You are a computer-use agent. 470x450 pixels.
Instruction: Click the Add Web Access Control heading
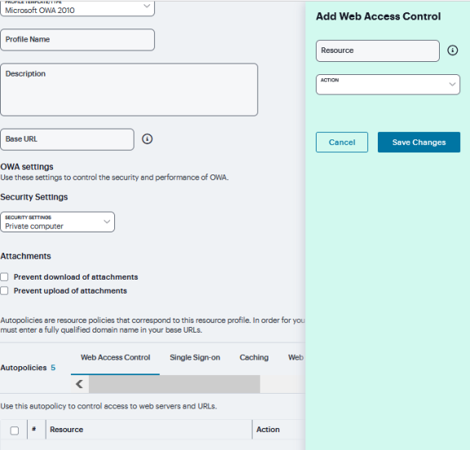tap(379, 16)
